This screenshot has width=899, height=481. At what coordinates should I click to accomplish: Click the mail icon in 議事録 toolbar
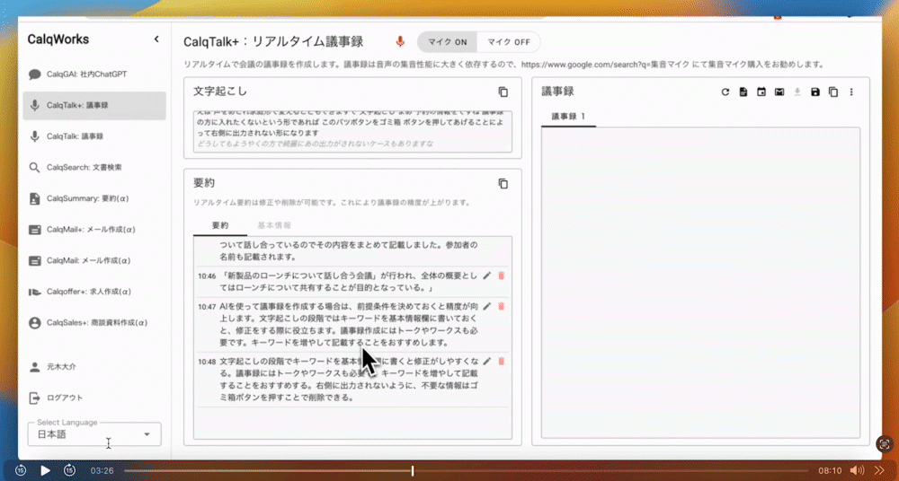point(779,92)
